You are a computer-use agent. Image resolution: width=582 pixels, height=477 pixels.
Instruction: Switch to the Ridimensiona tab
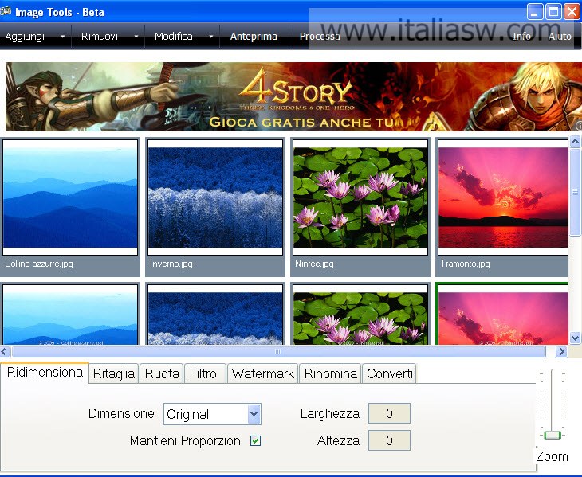point(45,372)
